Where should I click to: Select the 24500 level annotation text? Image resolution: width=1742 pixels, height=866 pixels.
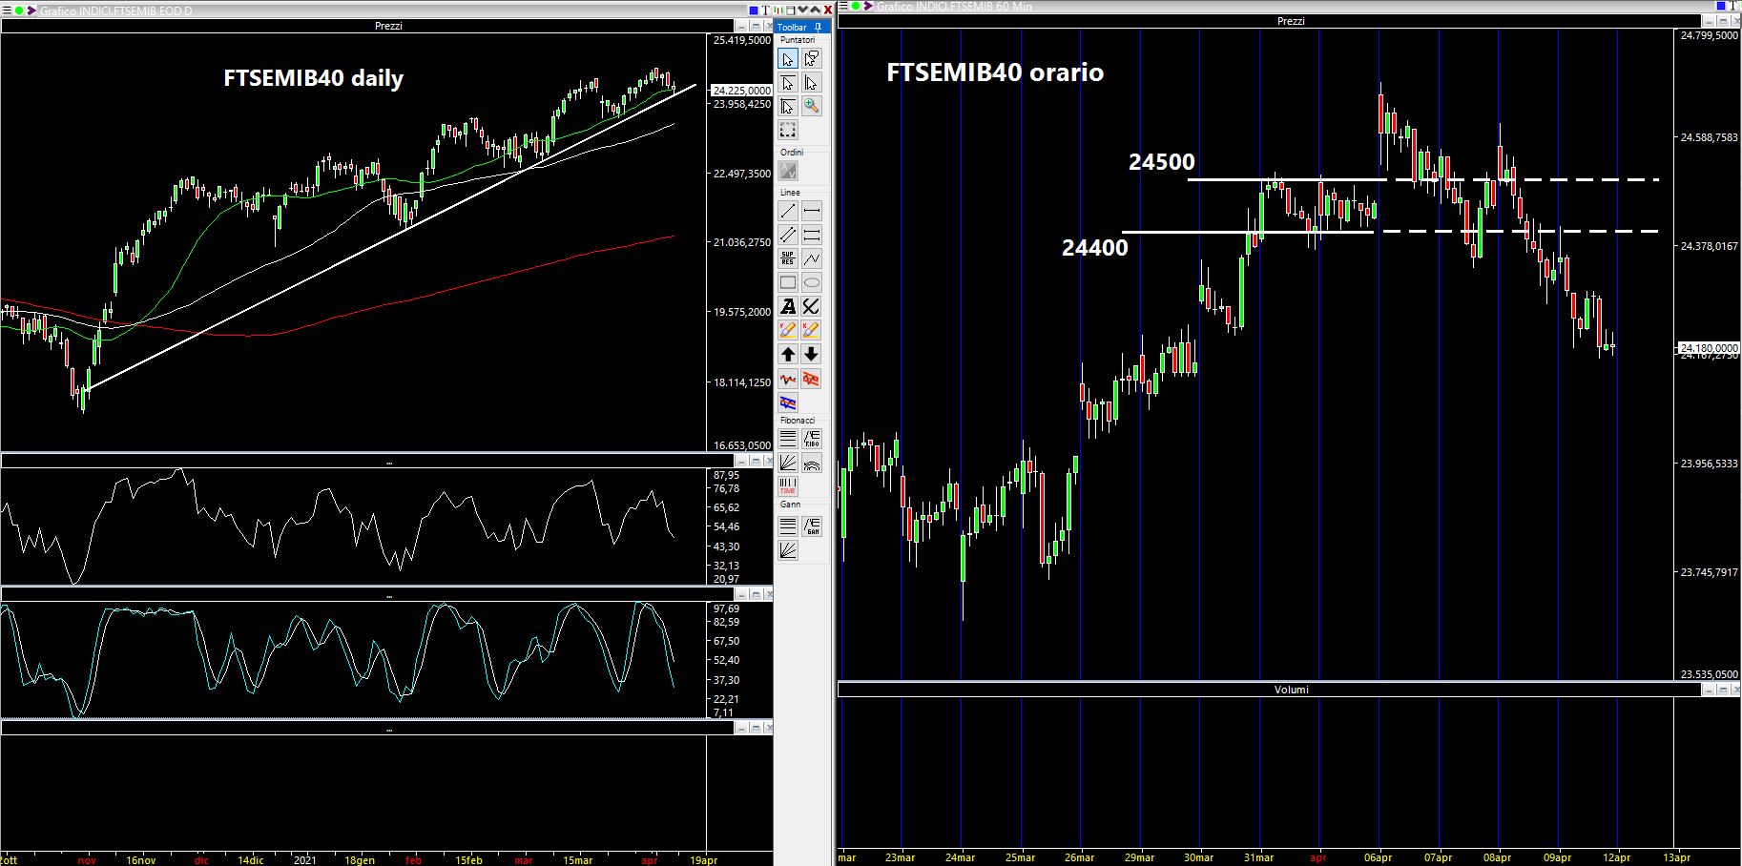coord(1162,162)
